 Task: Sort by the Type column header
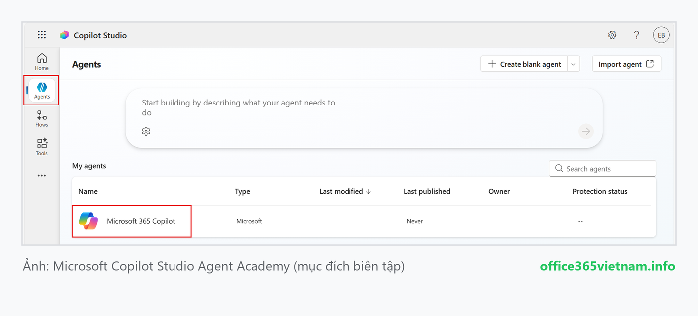point(242,191)
